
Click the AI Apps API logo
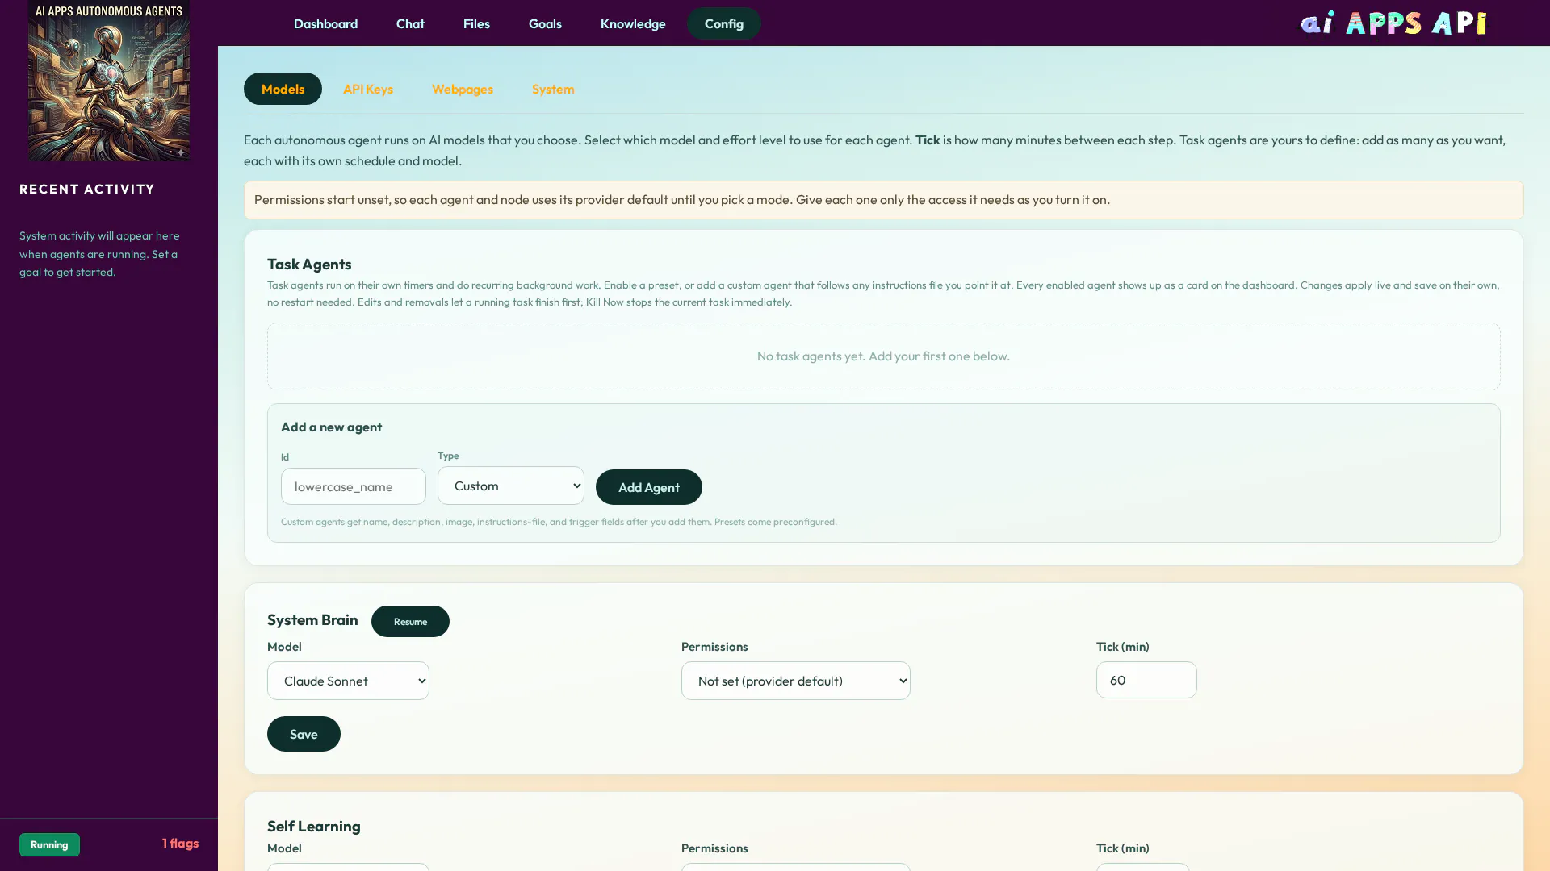click(x=1394, y=23)
